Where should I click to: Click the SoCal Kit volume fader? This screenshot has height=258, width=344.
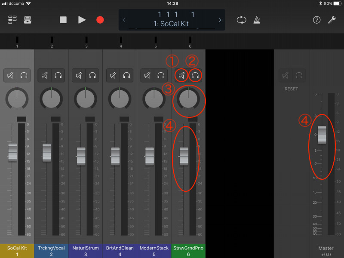(12, 152)
